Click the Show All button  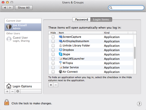tap(24, 8)
